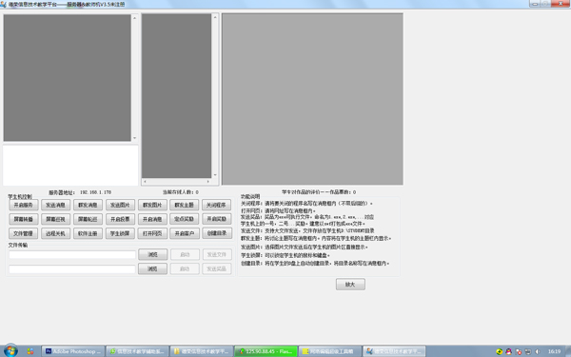Image resolution: width=571 pixels, height=357 pixels.
Task: Click the 开启服务 button
Action: click(23, 205)
